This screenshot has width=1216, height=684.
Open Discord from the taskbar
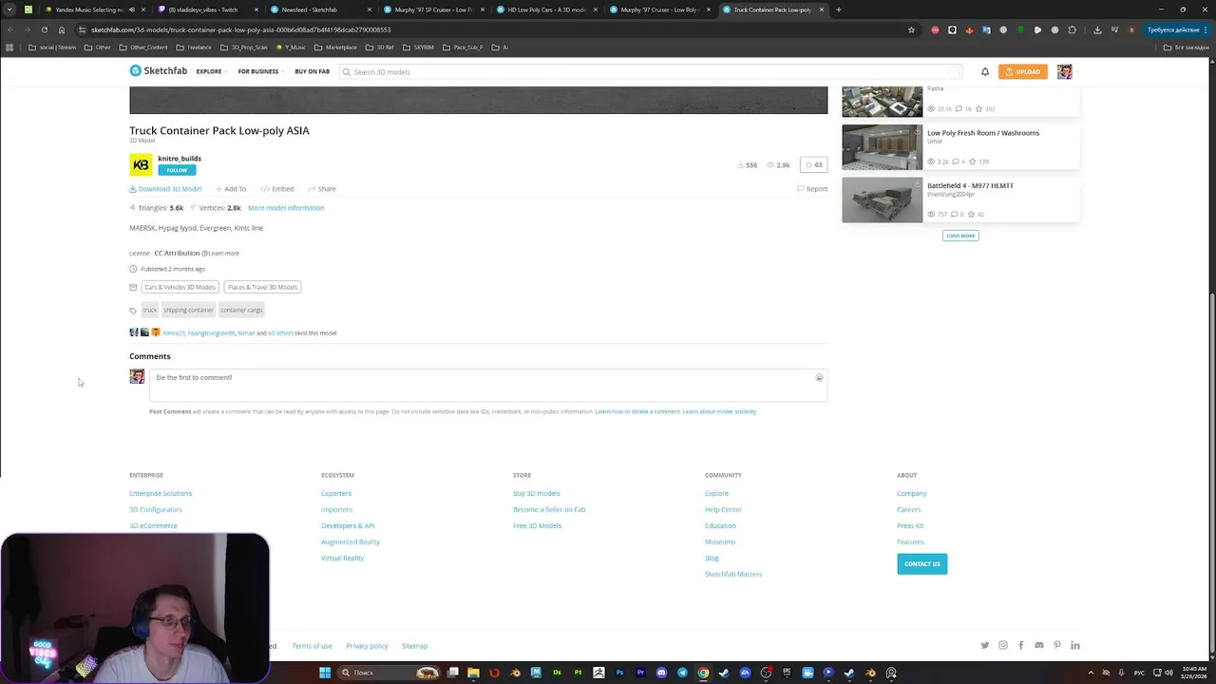pos(661,673)
